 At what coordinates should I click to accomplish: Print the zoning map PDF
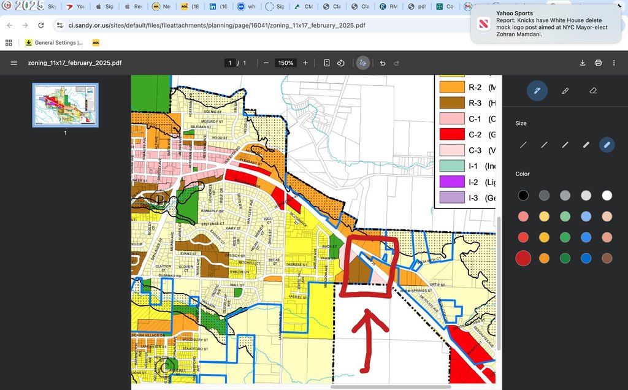[598, 63]
